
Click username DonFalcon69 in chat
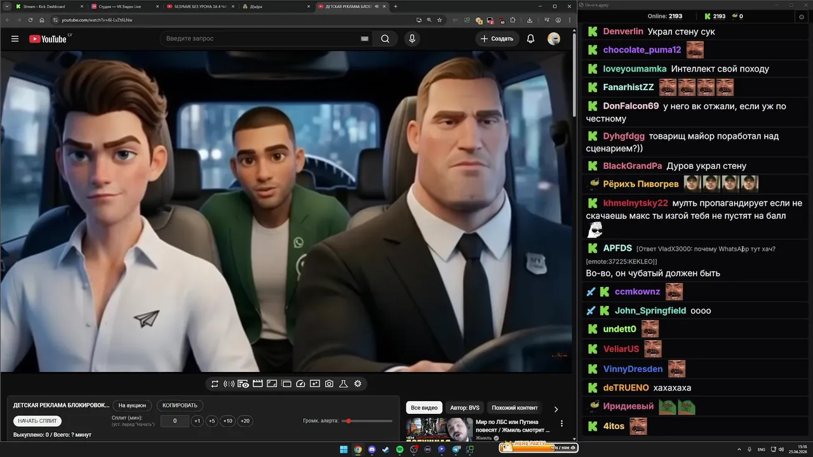point(631,106)
